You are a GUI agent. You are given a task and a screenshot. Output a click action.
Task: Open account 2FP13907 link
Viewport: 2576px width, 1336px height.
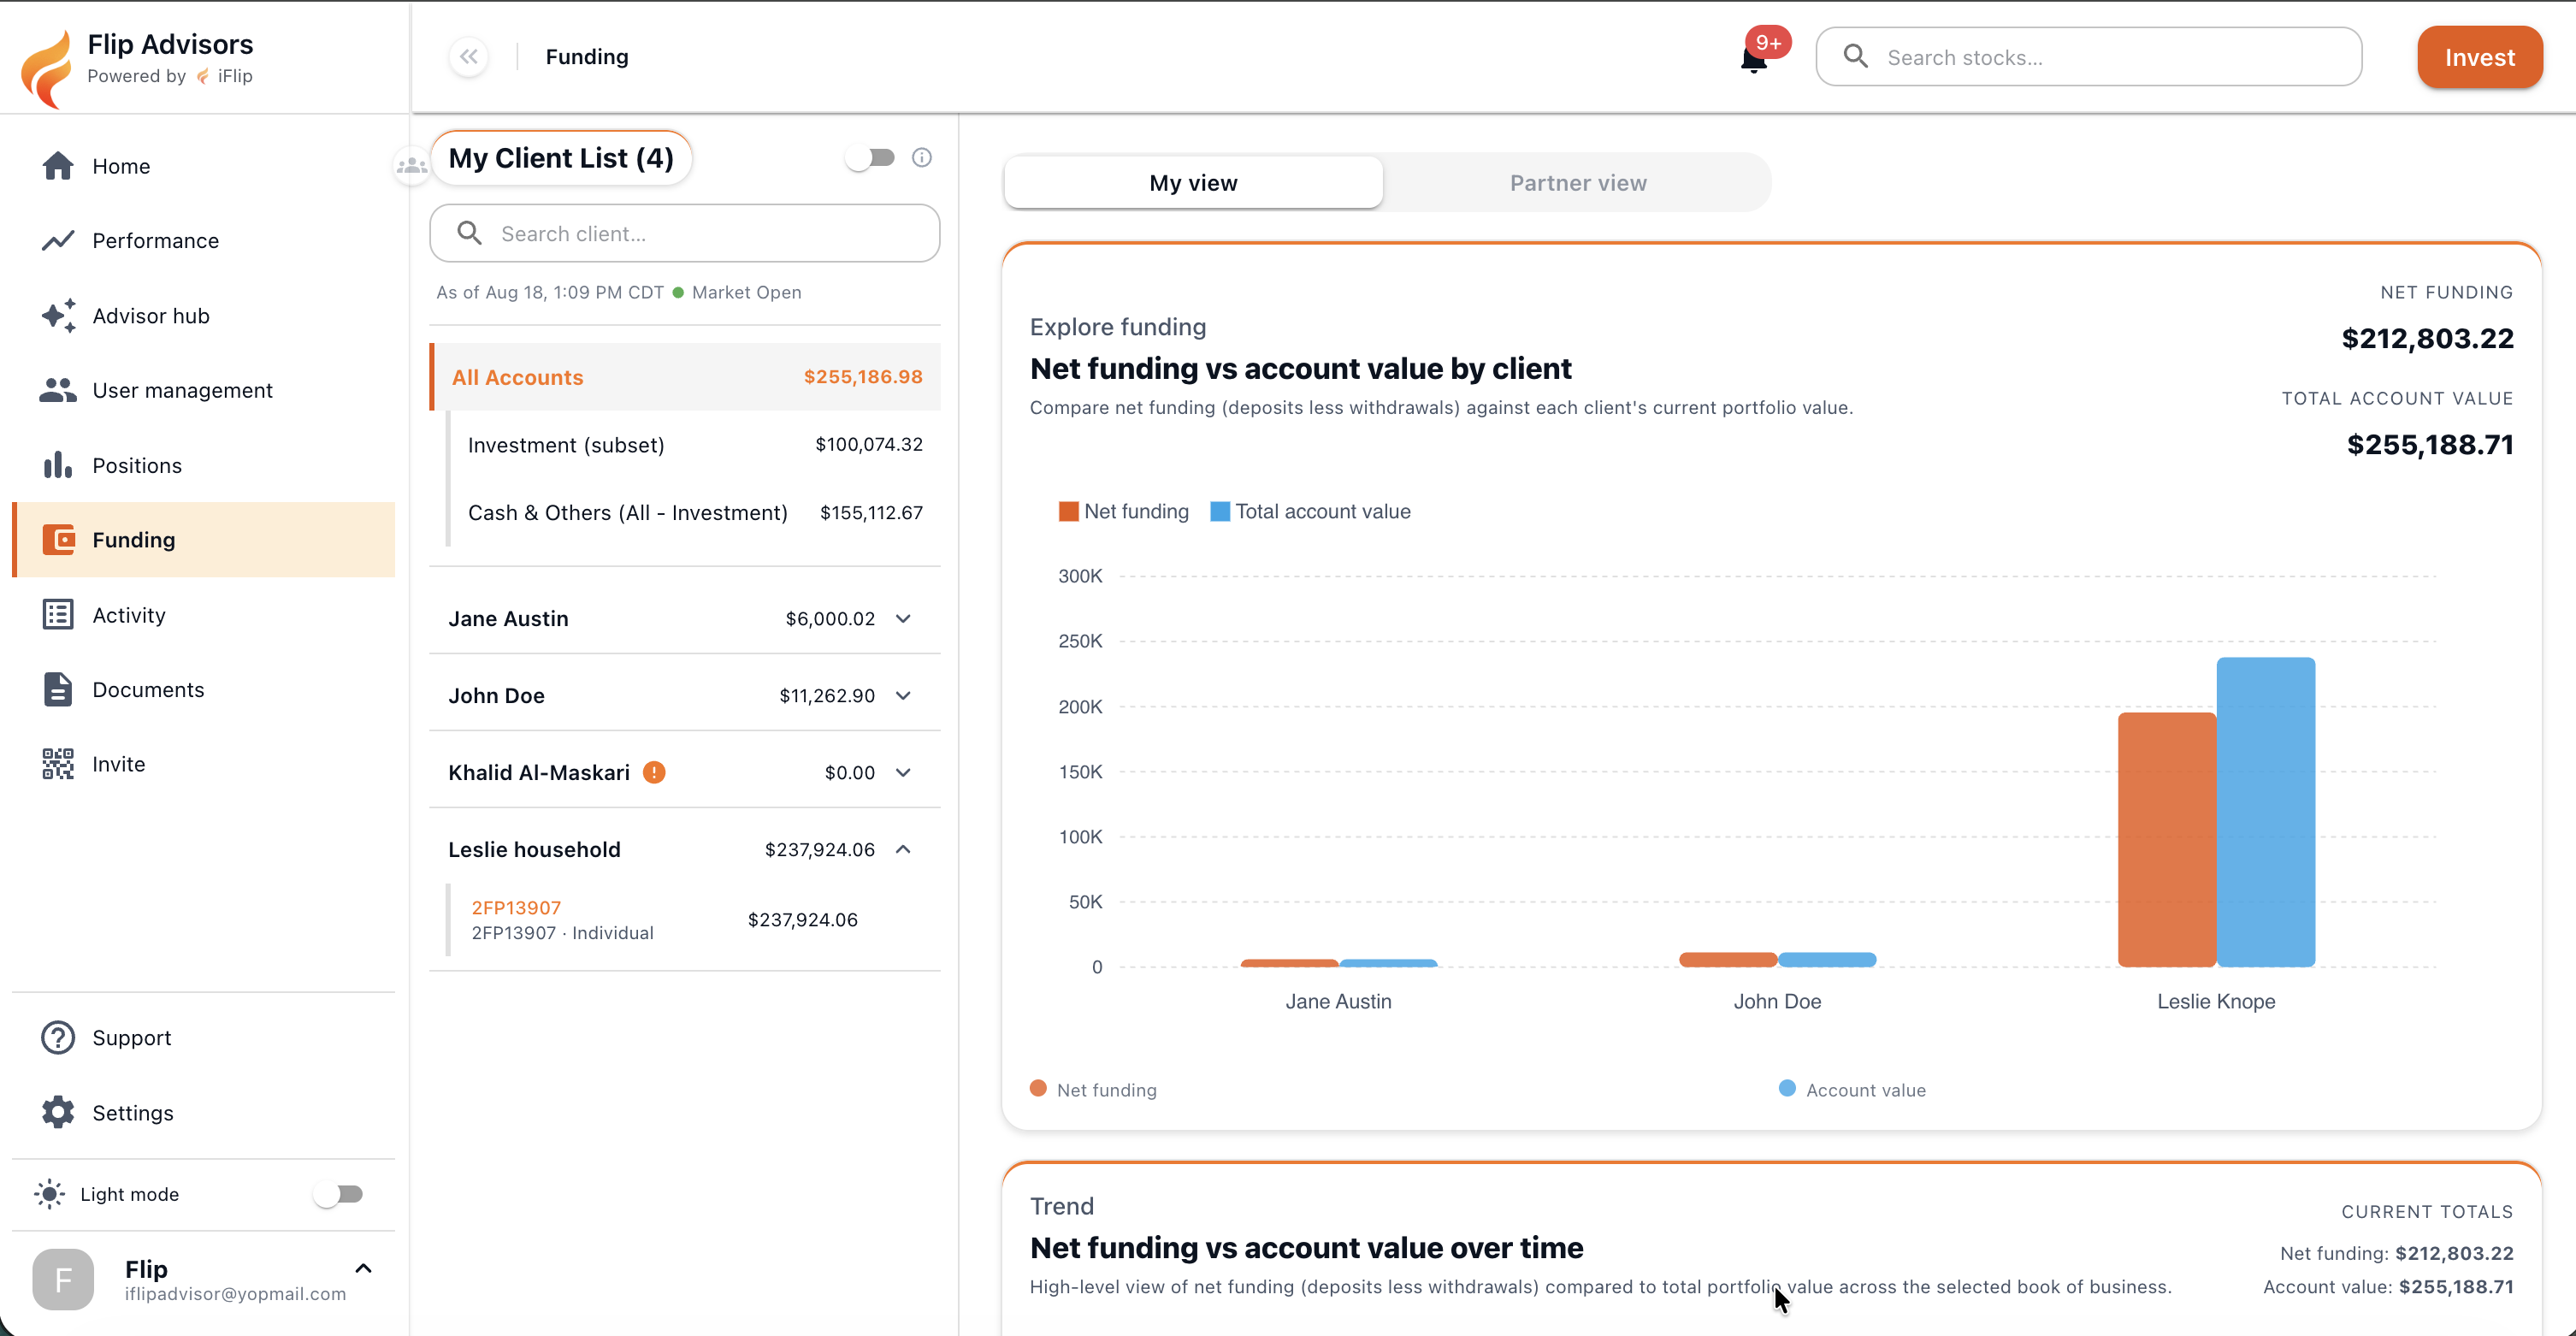(516, 908)
